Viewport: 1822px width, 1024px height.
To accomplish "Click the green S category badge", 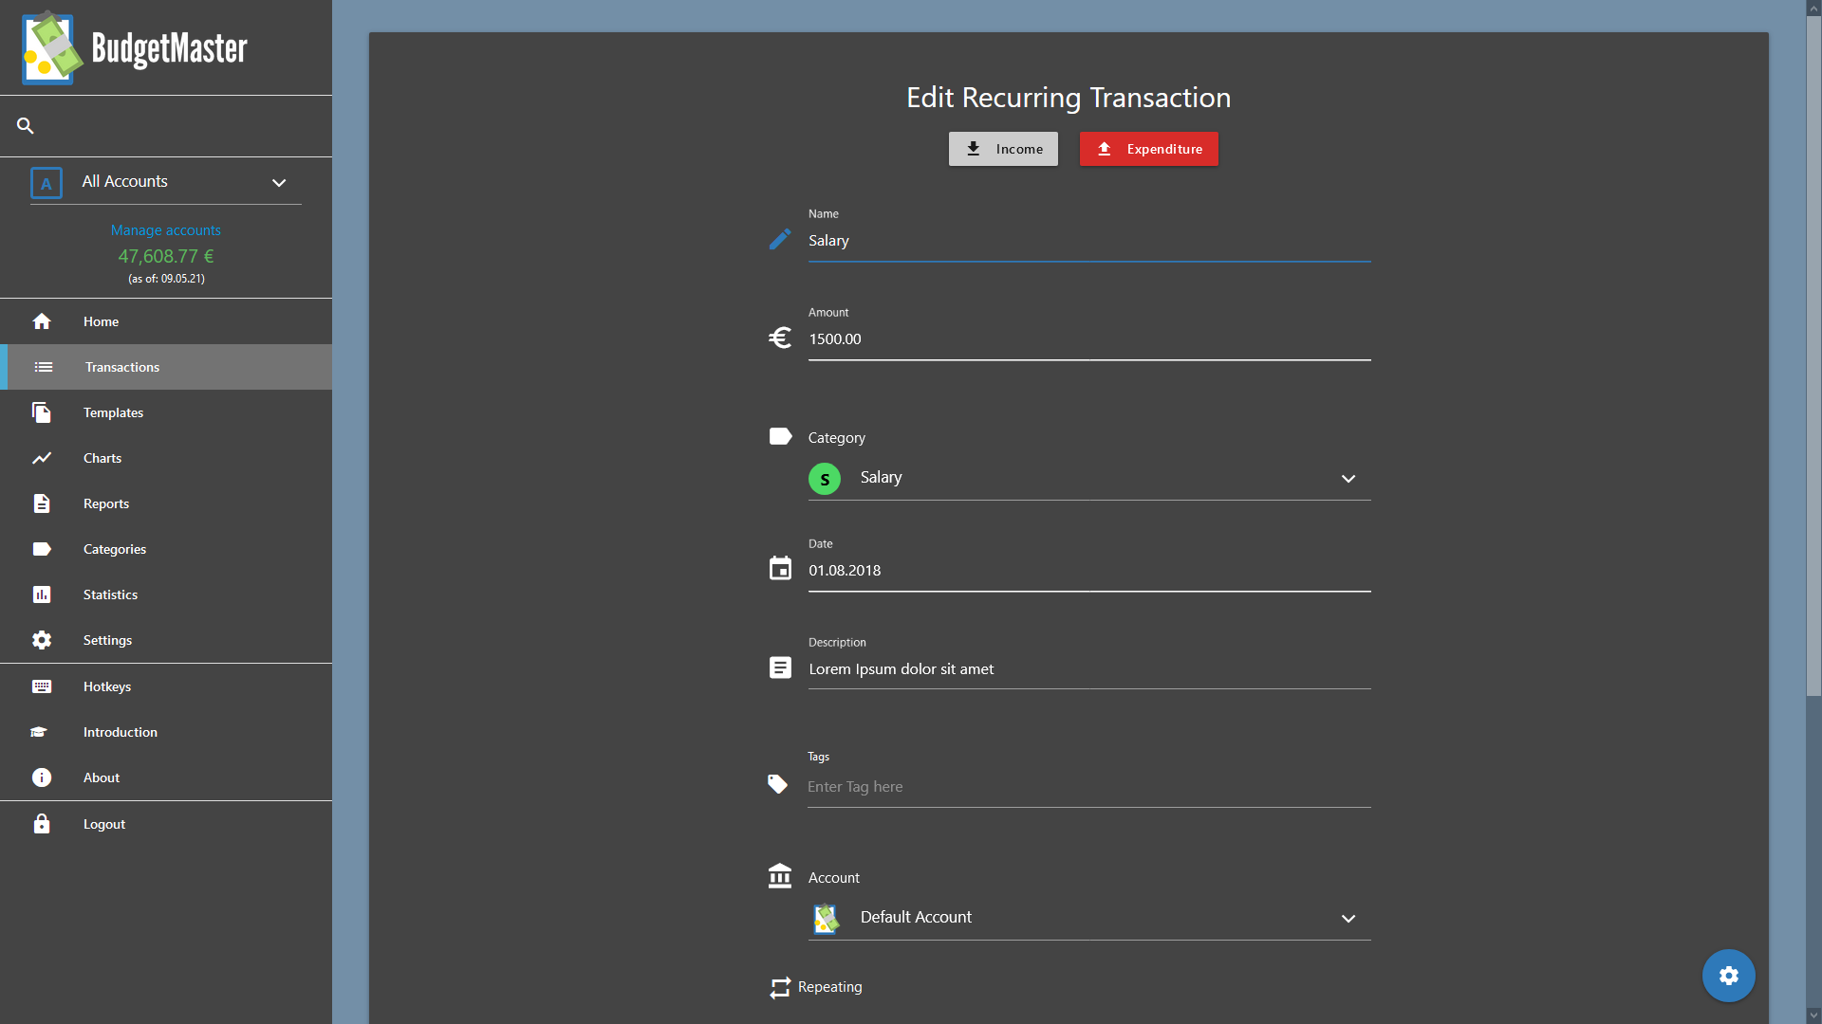I will pyautogui.click(x=825, y=479).
